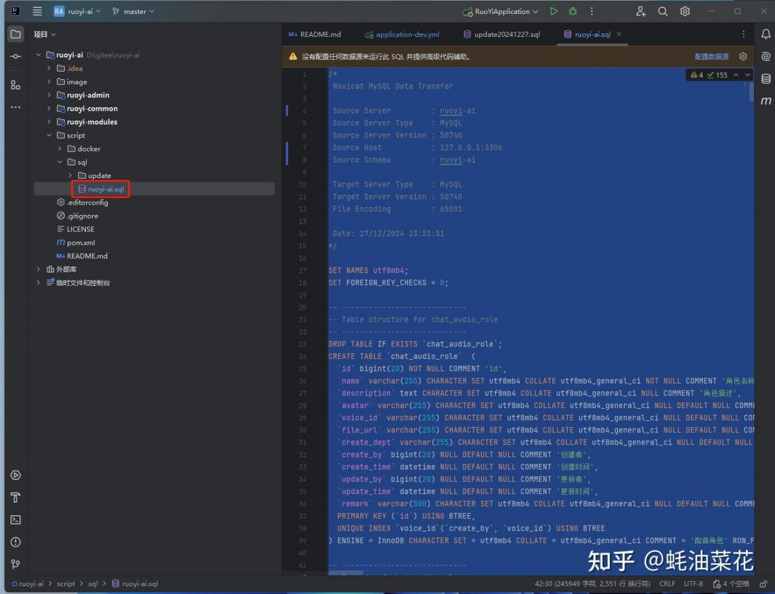Expand the image folder

pos(49,82)
